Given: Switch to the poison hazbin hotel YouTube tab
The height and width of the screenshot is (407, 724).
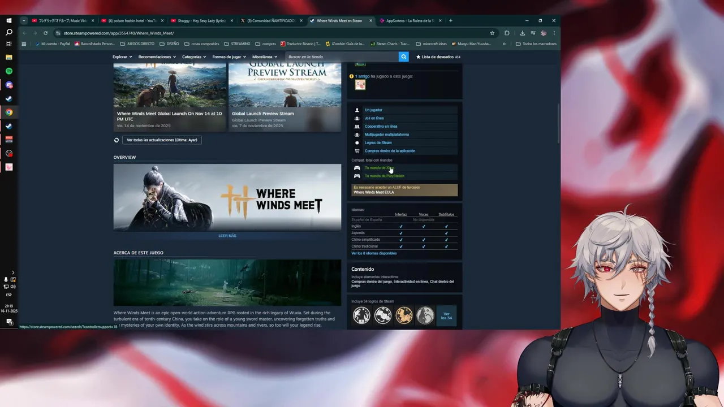Looking at the screenshot, I should click(132, 21).
